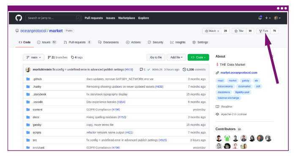Visit market.oceanprotocol.com link
Screen dimensions: 296x156
(239, 72)
